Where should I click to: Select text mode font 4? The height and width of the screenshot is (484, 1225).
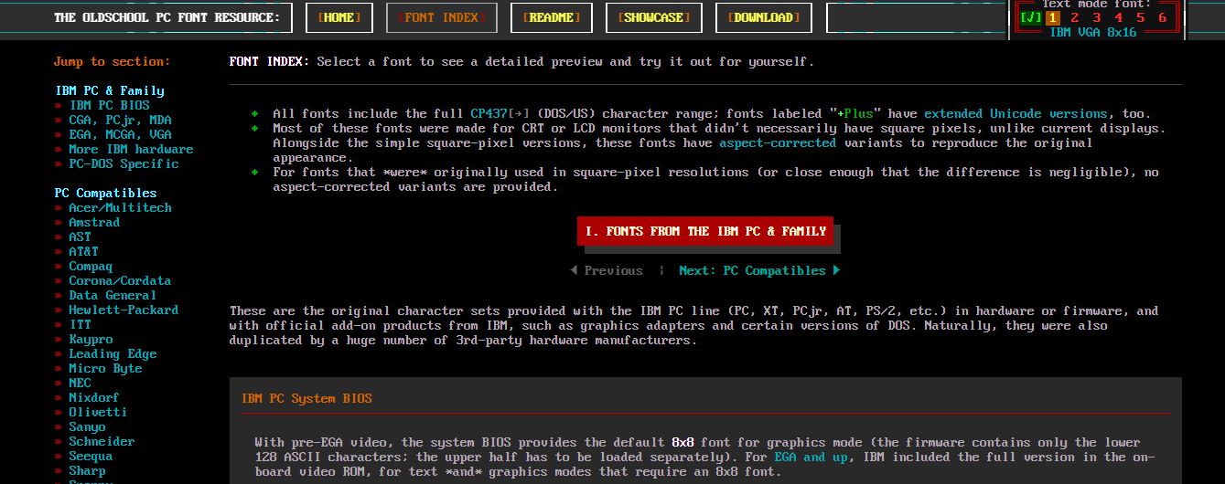coord(1119,17)
